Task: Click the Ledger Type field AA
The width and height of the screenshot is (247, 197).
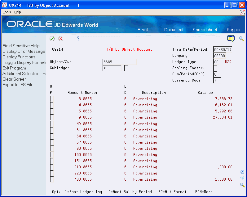Action: pos(216,62)
